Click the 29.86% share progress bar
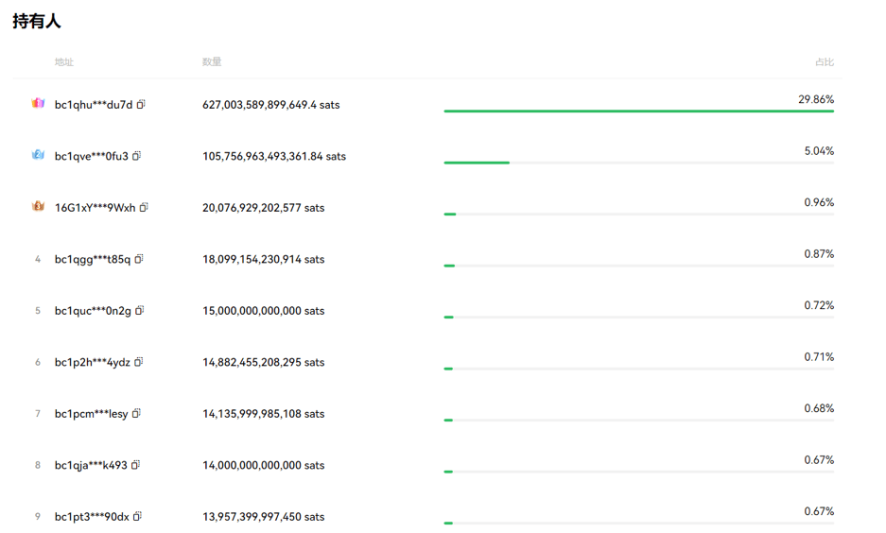886x533 pixels. point(638,111)
